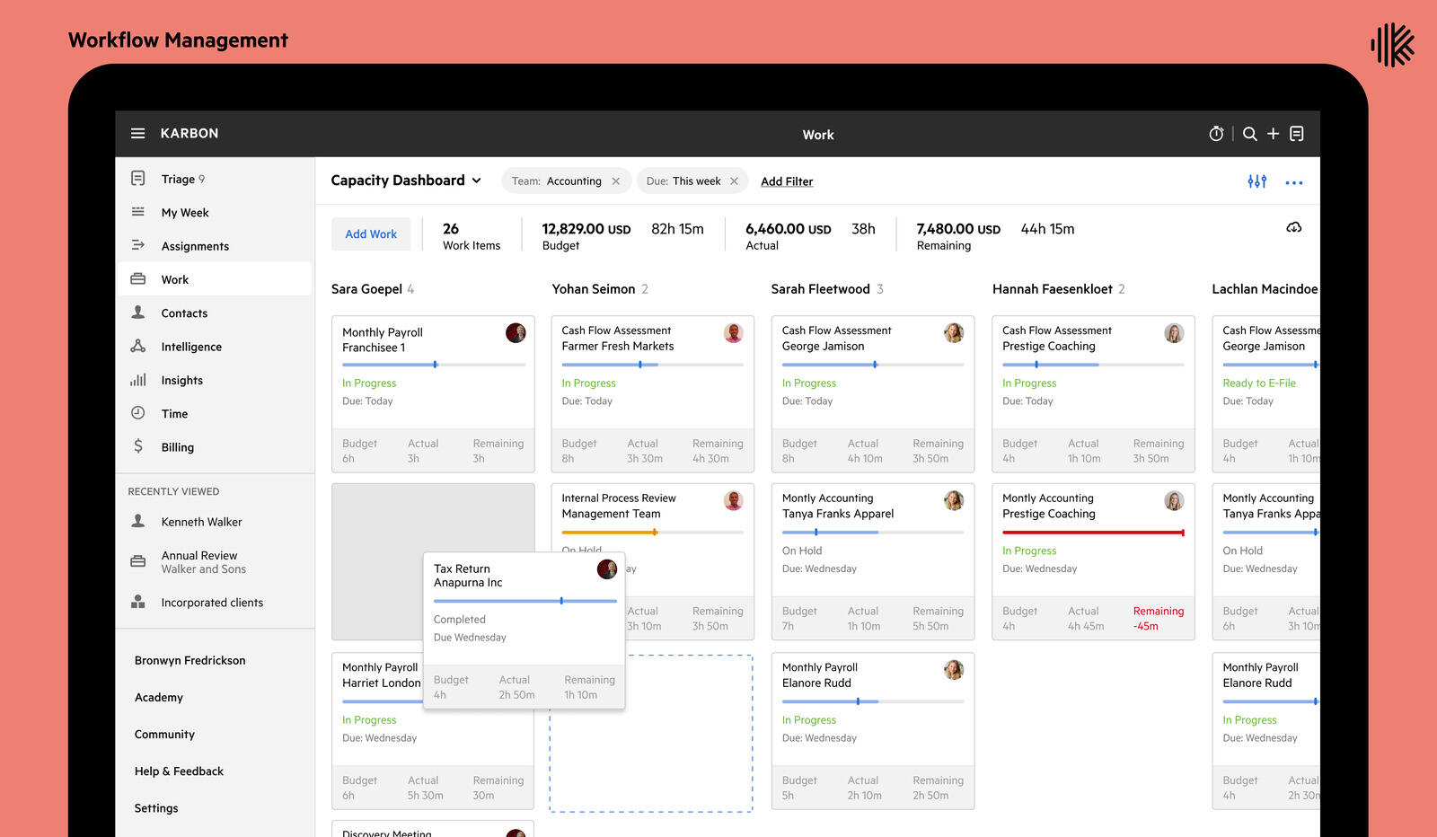This screenshot has height=837, width=1437.
Task: Click the cloud download icon below the toolbar
Action: tap(1293, 227)
